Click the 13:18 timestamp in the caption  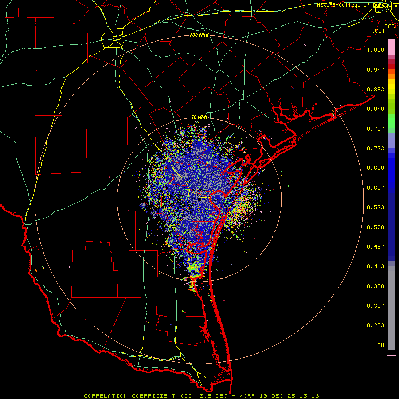[309, 396]
